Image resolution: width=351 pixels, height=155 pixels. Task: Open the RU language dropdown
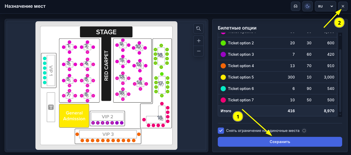pyautogui.click(x=325, y=6)
